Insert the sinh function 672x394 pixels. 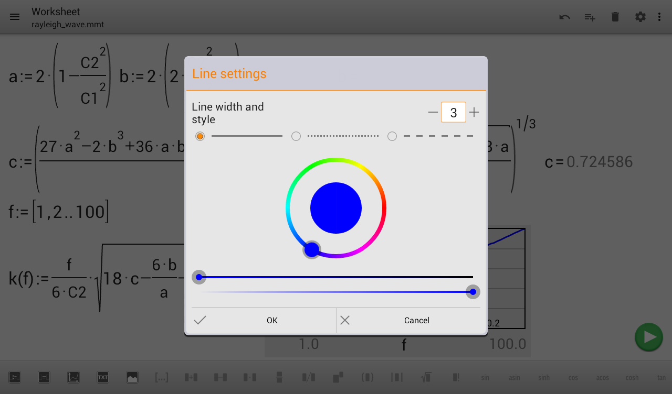[544, 378]
